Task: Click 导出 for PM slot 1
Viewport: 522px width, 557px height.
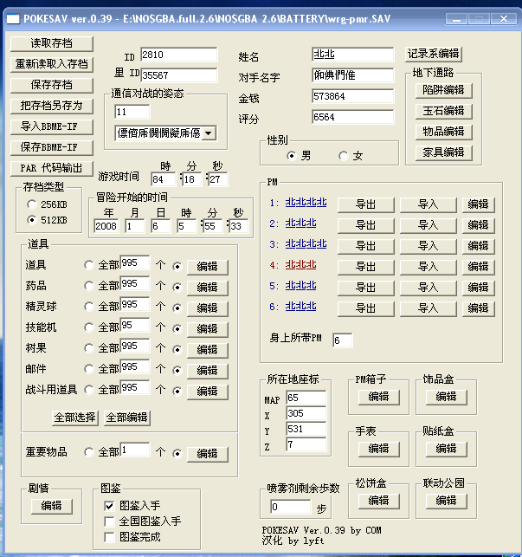Action: [366, 205]
